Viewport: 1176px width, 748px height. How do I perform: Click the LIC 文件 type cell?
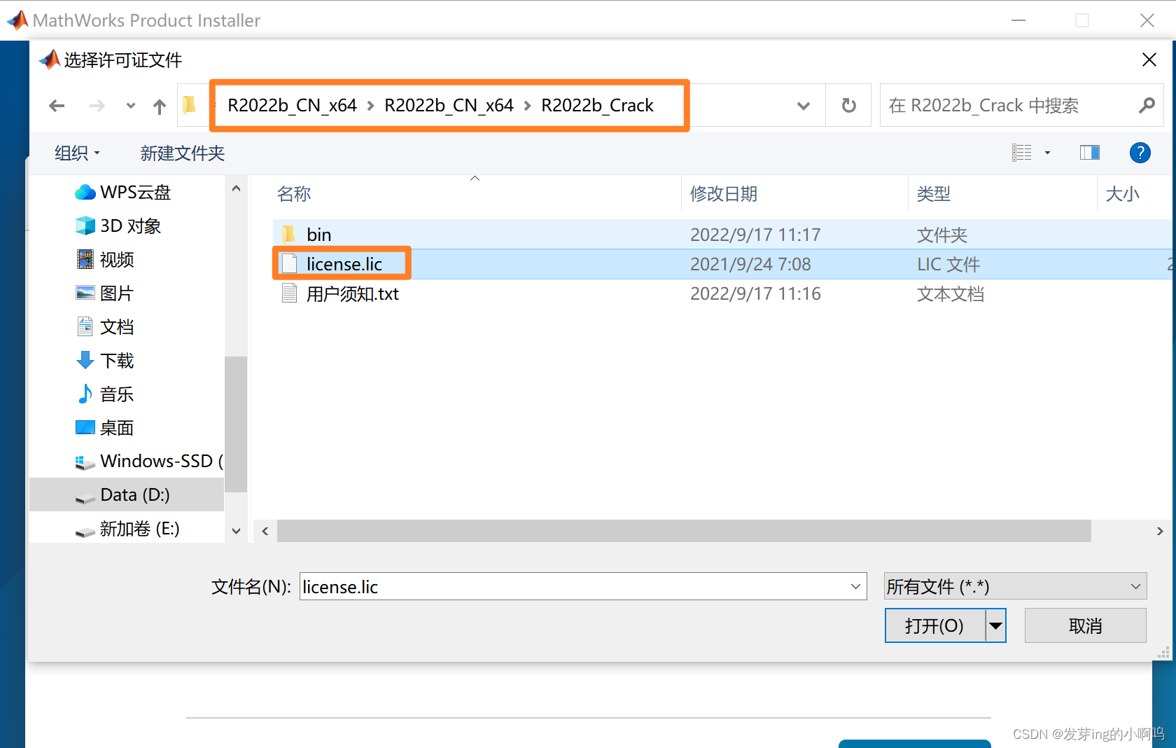(948, 264)
